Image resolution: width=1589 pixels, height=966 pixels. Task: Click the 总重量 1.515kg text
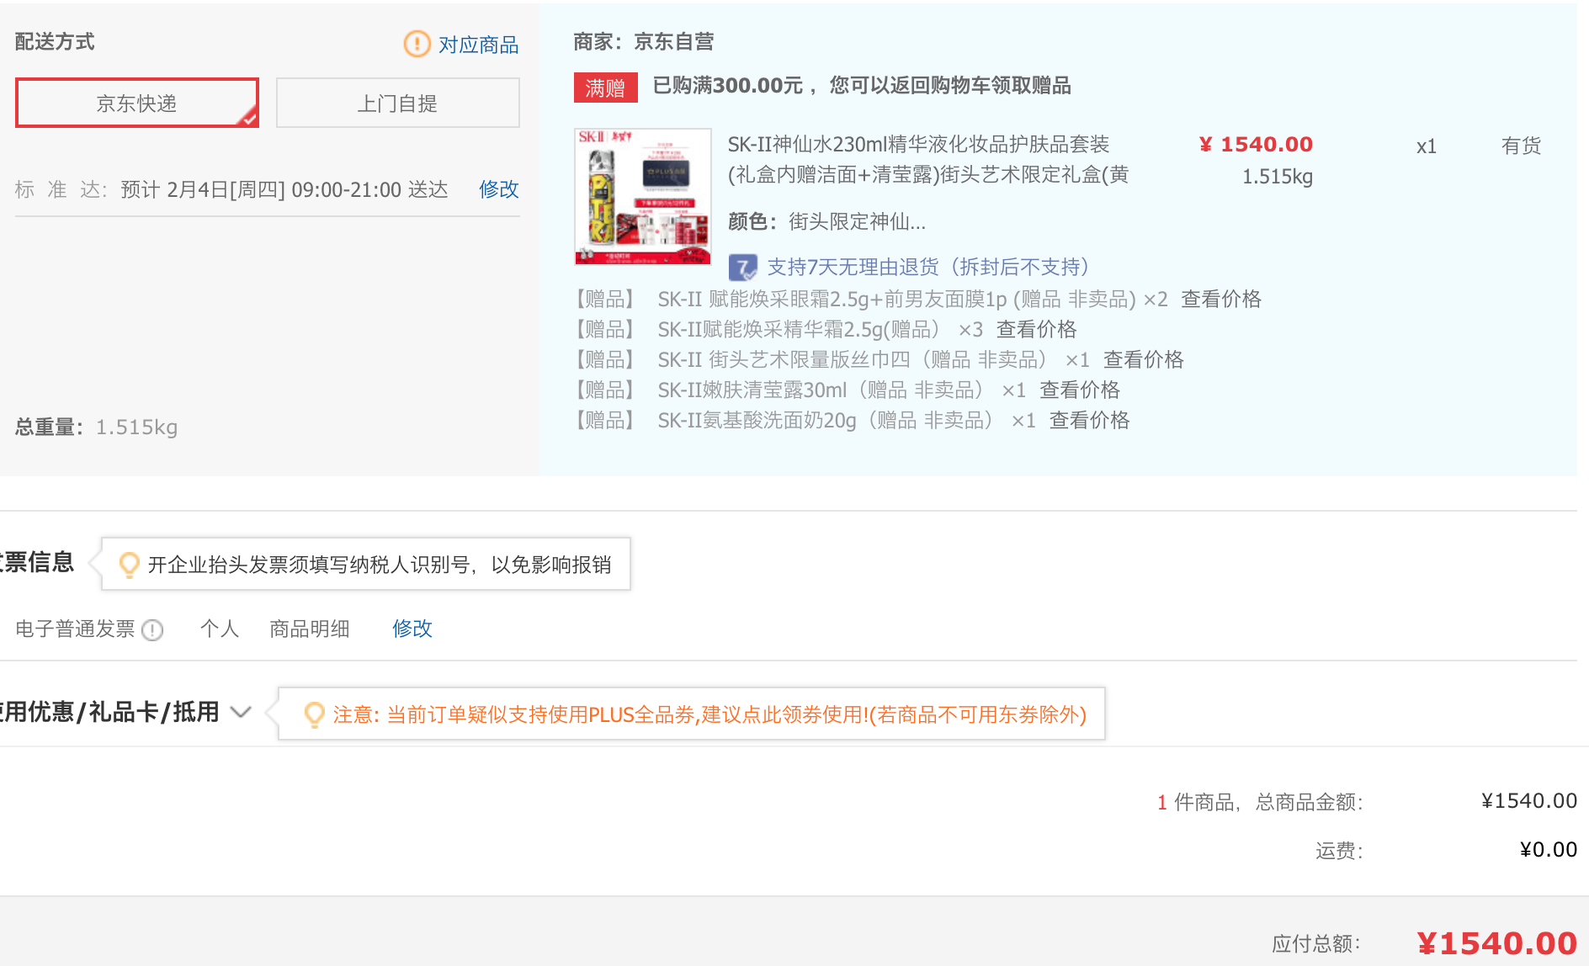pyautogui.click(x=97, y=427)
